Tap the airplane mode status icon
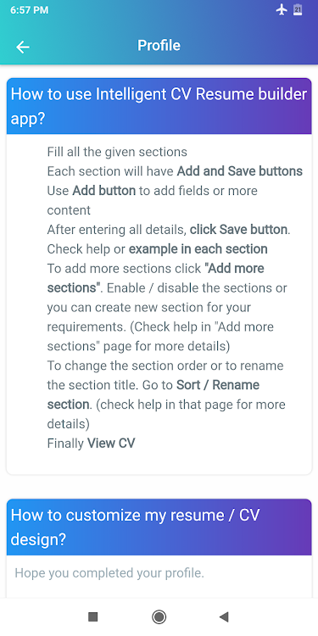The height and width of the screenshot is (636, 318). (x=282, y=9)
